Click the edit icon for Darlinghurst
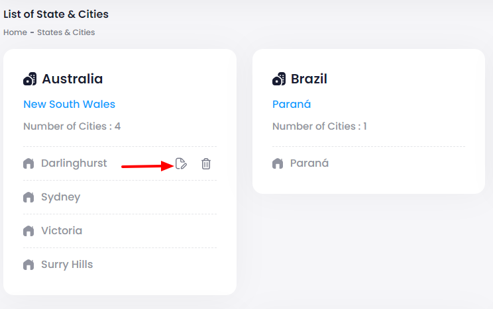 [181, 163]
